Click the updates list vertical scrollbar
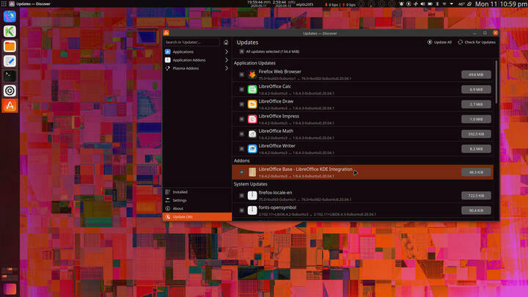528x297 pixels. coord(496,82)
